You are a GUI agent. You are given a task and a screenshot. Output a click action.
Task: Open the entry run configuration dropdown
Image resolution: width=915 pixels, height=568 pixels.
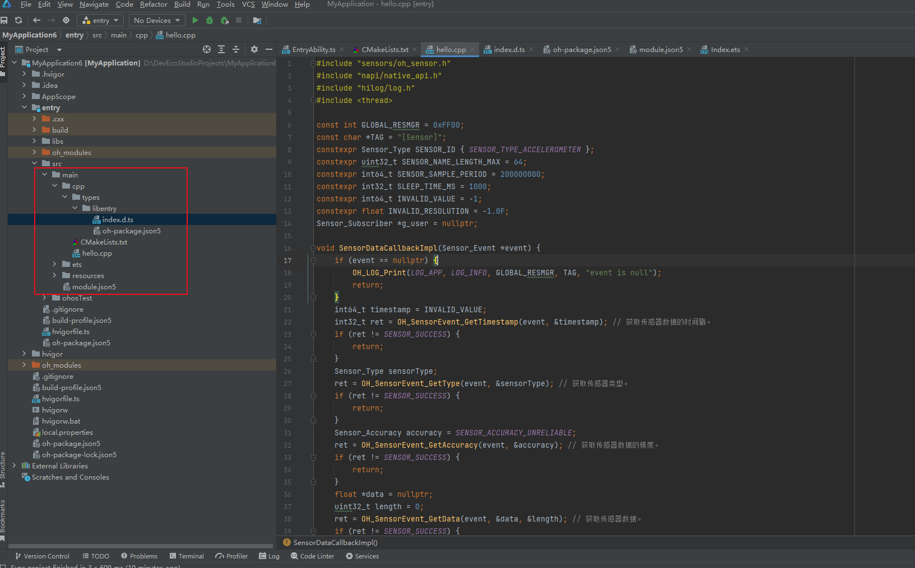click(x=101, y=20)
